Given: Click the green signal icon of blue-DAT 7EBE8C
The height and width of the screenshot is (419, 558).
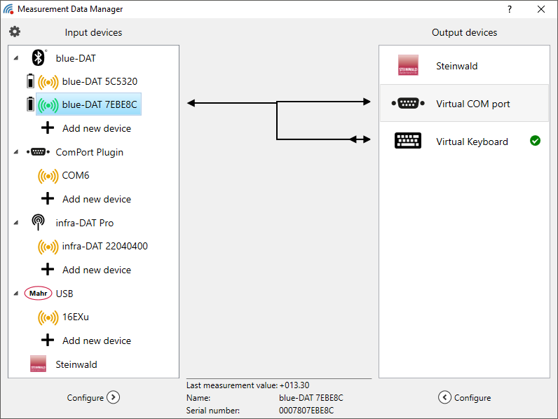Looking at the screenshot, I should (x=48, y=105).
